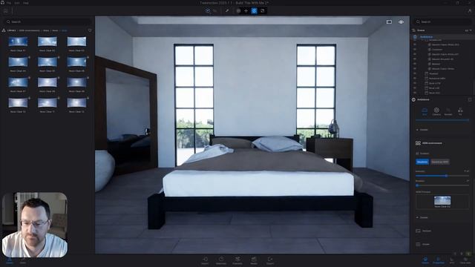
Task: Choose the Skydome mode button
Action: point(422,162)
